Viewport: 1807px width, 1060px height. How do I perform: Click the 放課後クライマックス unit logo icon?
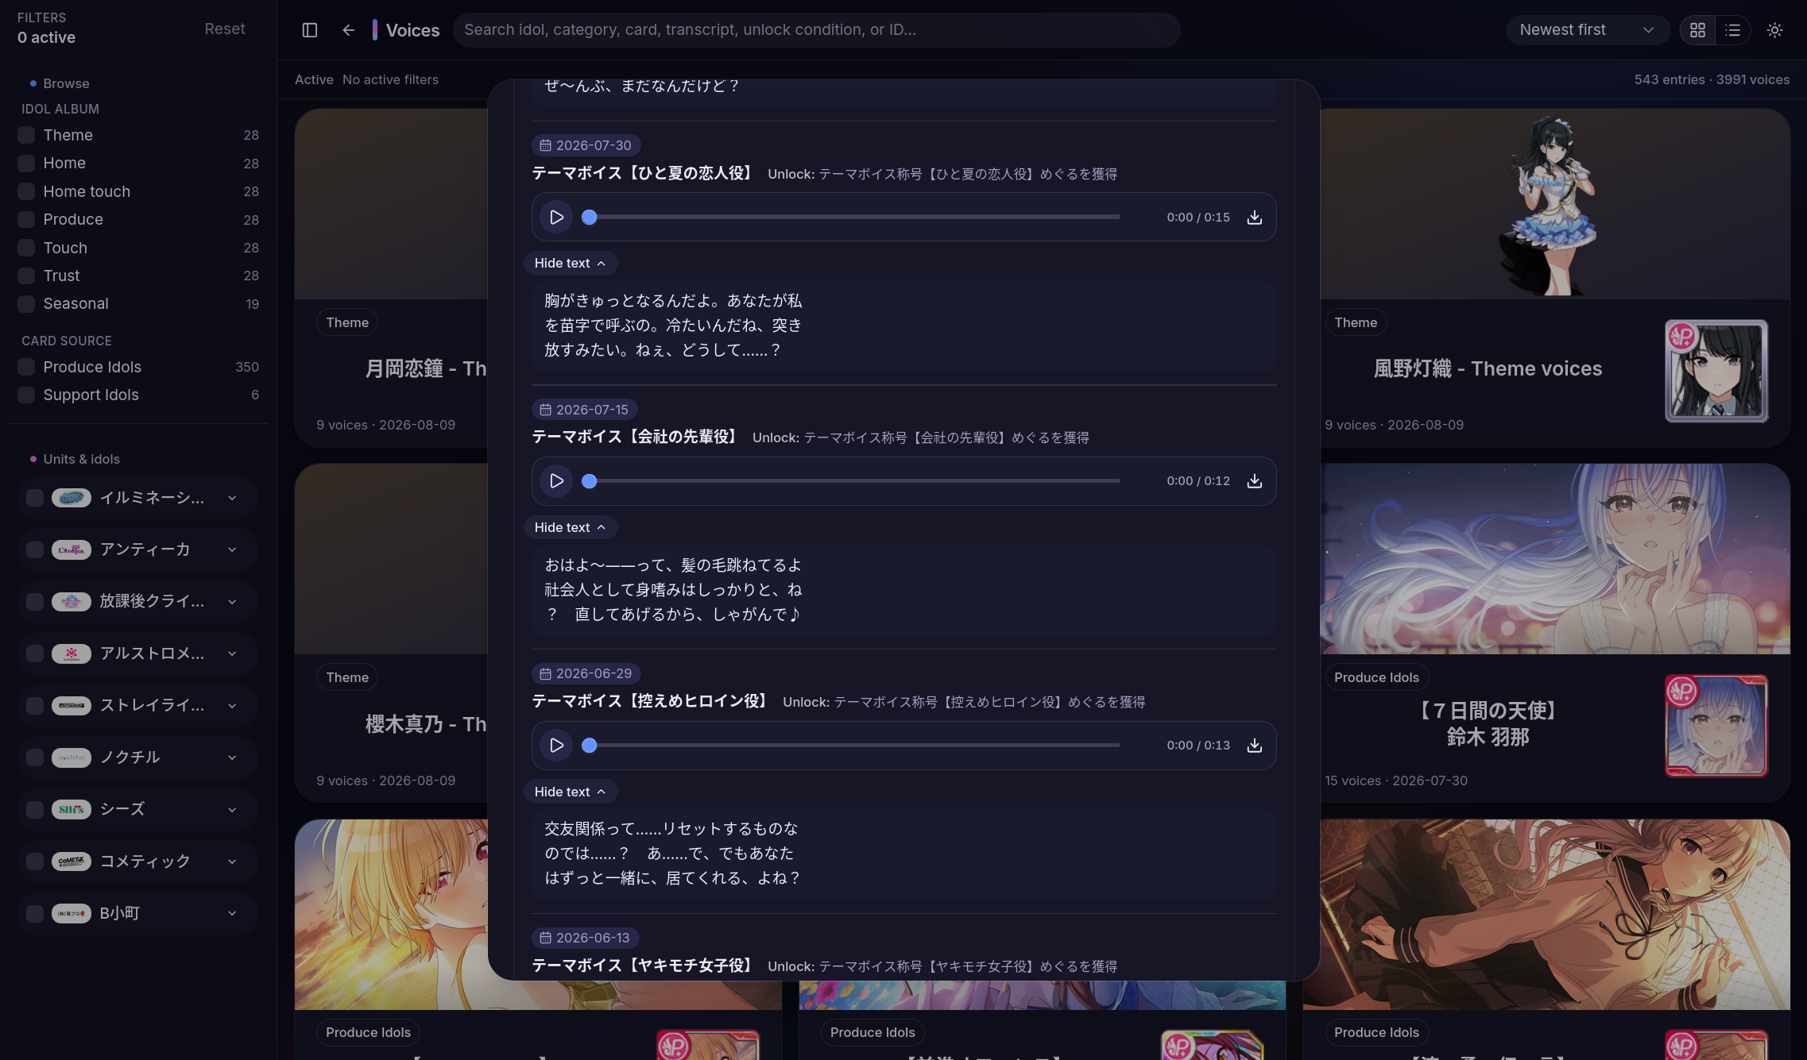pos(72,602)
